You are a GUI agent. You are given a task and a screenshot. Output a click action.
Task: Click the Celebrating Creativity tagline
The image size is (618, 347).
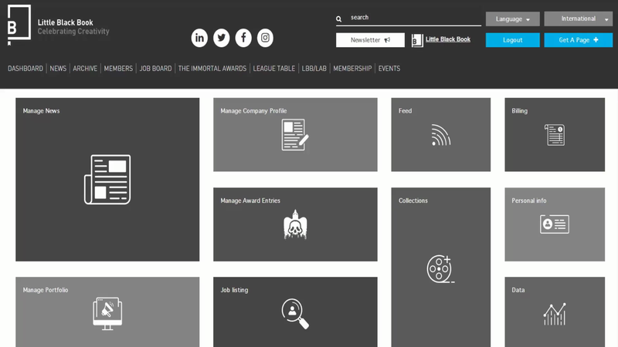click(x=73, y=32)
